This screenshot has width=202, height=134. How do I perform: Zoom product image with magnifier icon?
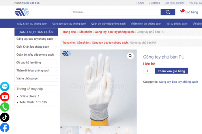click(x=130, y=56)
